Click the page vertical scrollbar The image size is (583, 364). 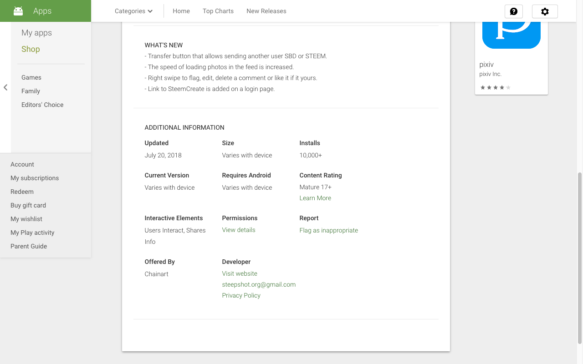579,257
